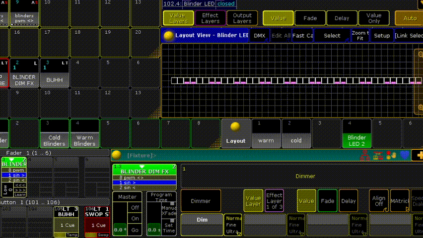This screenshot has height=238, width=423.
Task: Click the yellow ball on the Layout pool button
Action: tap(235, 126)
